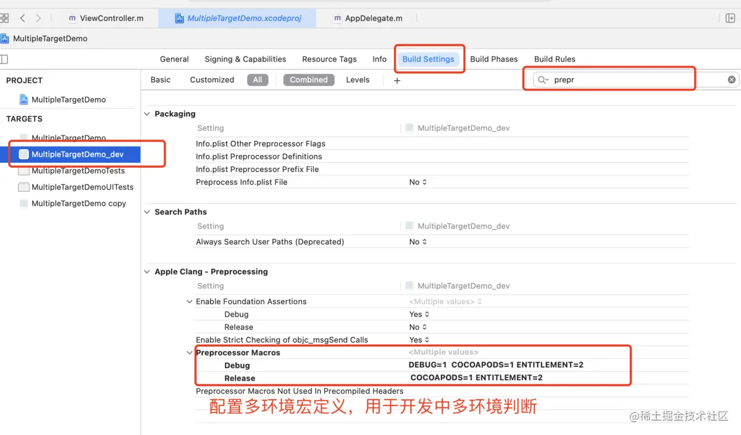Switch to the Info tab

380,59
